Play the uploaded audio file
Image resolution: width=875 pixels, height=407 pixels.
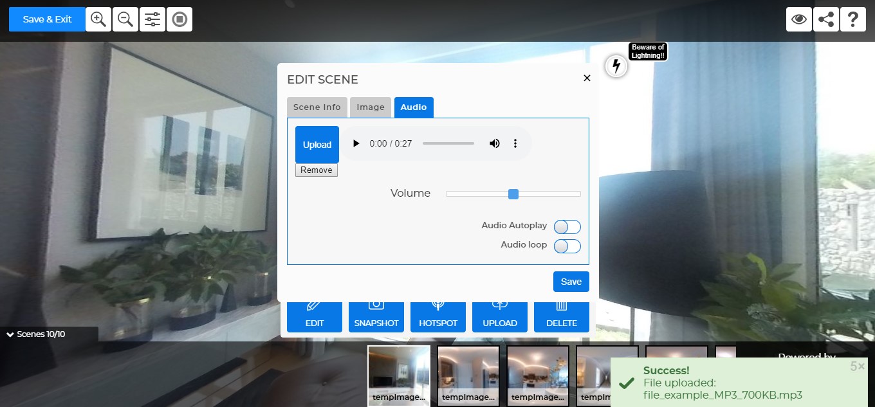356,143
